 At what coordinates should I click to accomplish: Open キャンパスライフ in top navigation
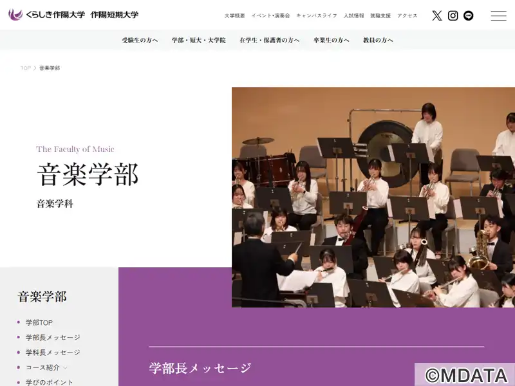pyautogui.click(x=317, y=15)
